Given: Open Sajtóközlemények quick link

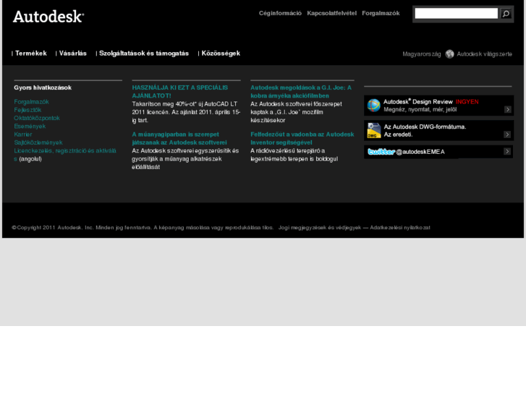Looking at the screenshot, I should click(x=38, y=142).
